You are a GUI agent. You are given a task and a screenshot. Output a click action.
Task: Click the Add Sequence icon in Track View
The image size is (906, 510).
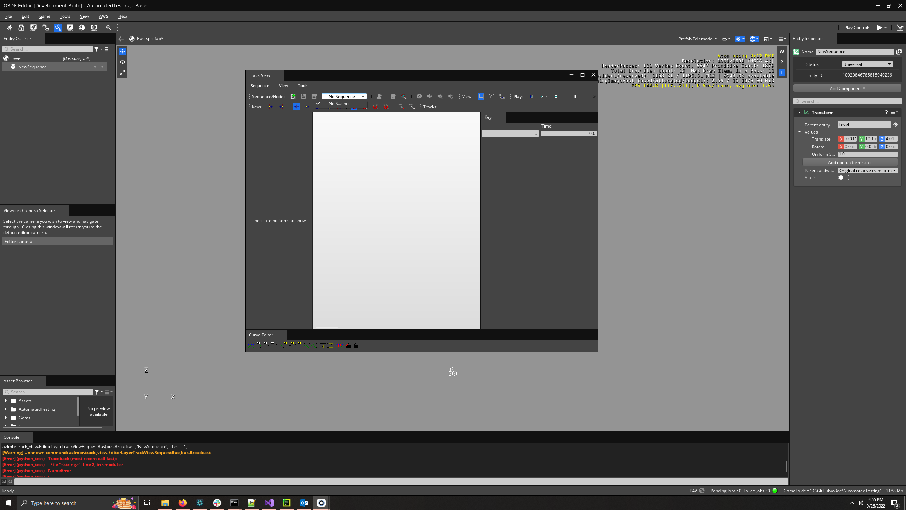[x=293, y=96]
